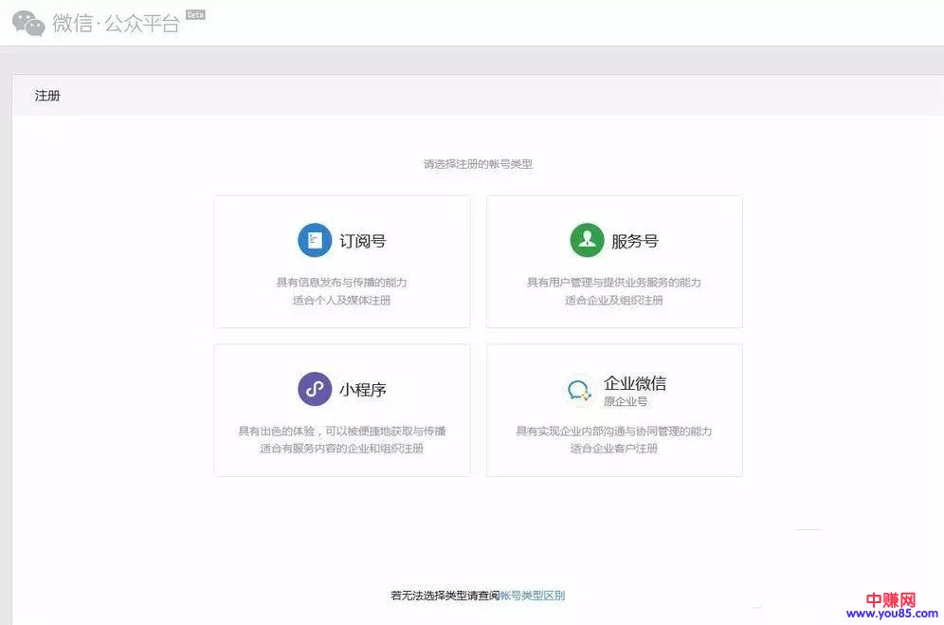Image resolution: width=944 pixels, height=625 pixels.
Task: Click the blue 订阅号 document icon
Action: pos(315,241)
